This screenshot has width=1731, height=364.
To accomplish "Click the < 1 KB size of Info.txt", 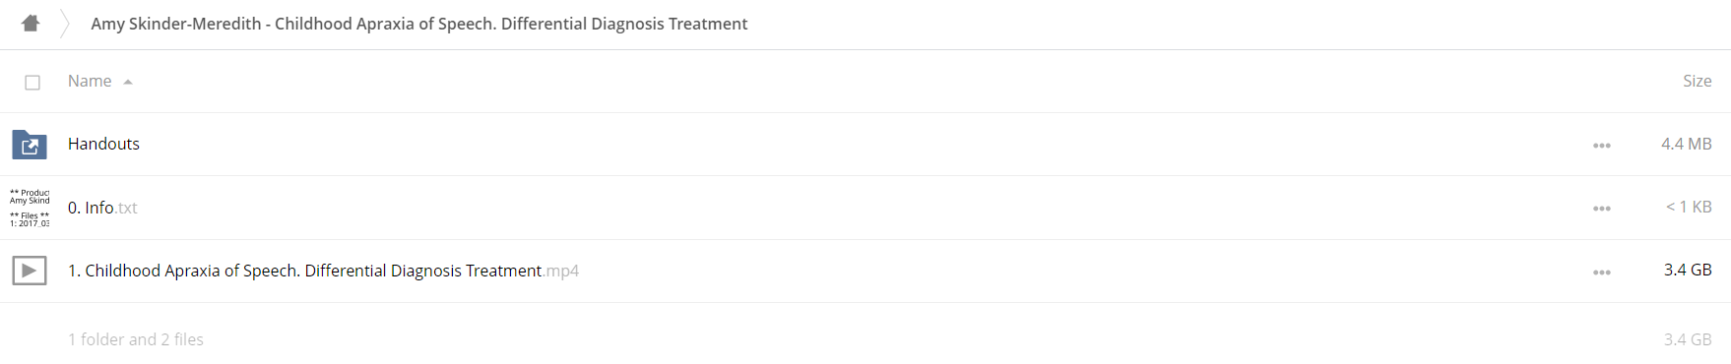I will coord(1689,207).
